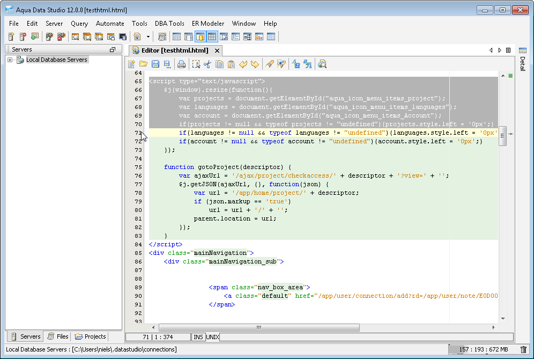Toggle UNIX line ending indicator
Viewport: 534px width, 359px height.
point(213,337)
